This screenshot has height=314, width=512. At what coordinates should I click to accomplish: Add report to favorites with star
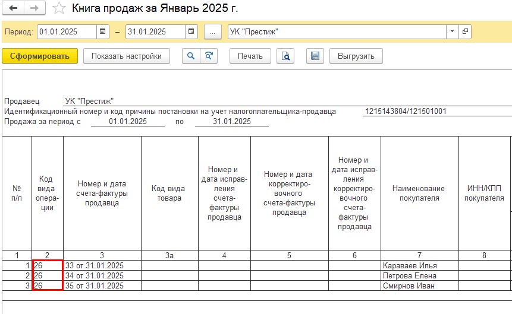59,8
